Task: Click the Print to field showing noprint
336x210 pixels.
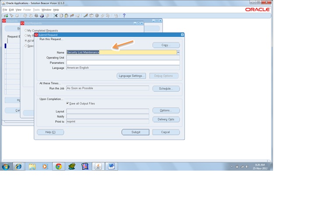Action: (x=108, y=122)
